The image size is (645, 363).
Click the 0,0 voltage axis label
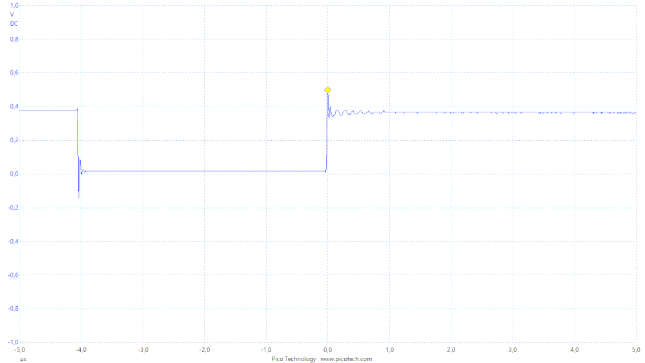coord(14,174)
